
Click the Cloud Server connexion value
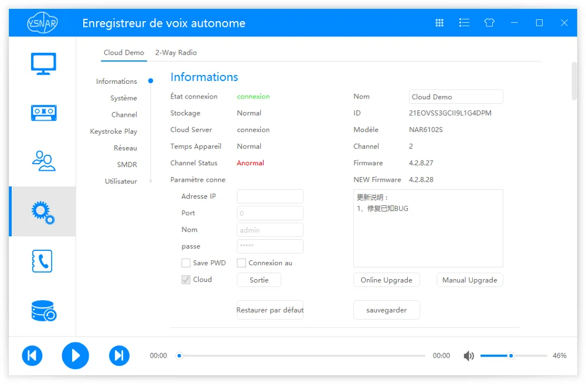pos(253,130)
